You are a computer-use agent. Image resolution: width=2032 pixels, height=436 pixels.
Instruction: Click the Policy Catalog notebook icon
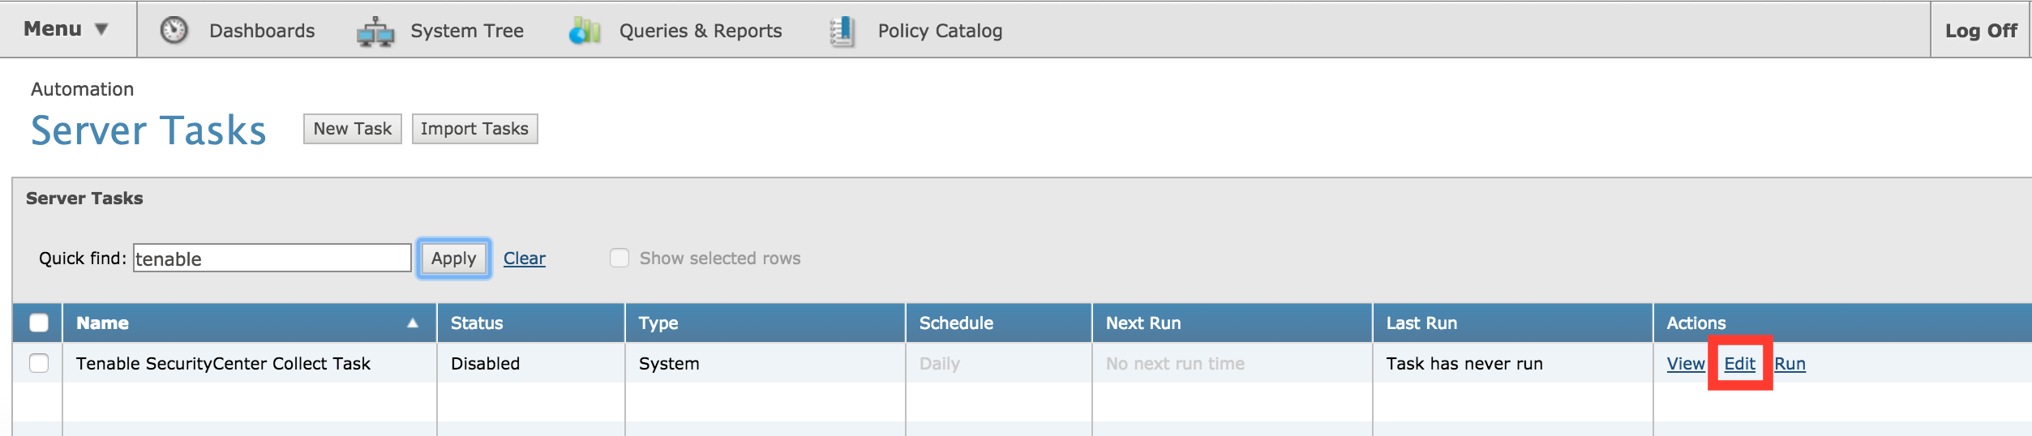click(x=842, y=31)
